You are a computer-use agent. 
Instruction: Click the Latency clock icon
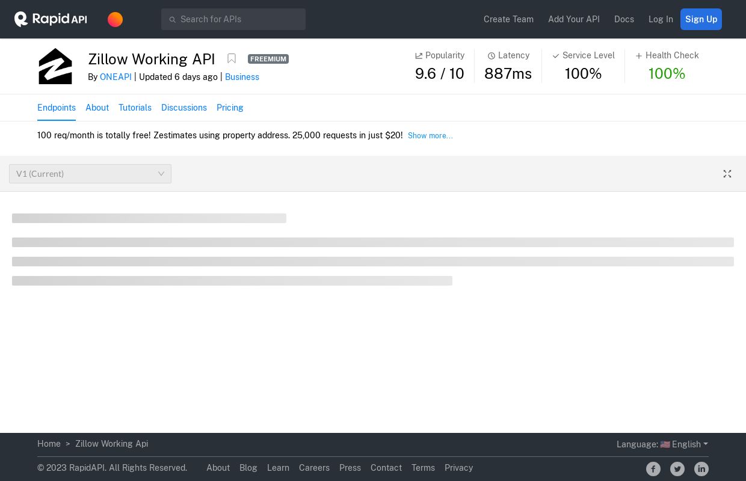(492, 56)
